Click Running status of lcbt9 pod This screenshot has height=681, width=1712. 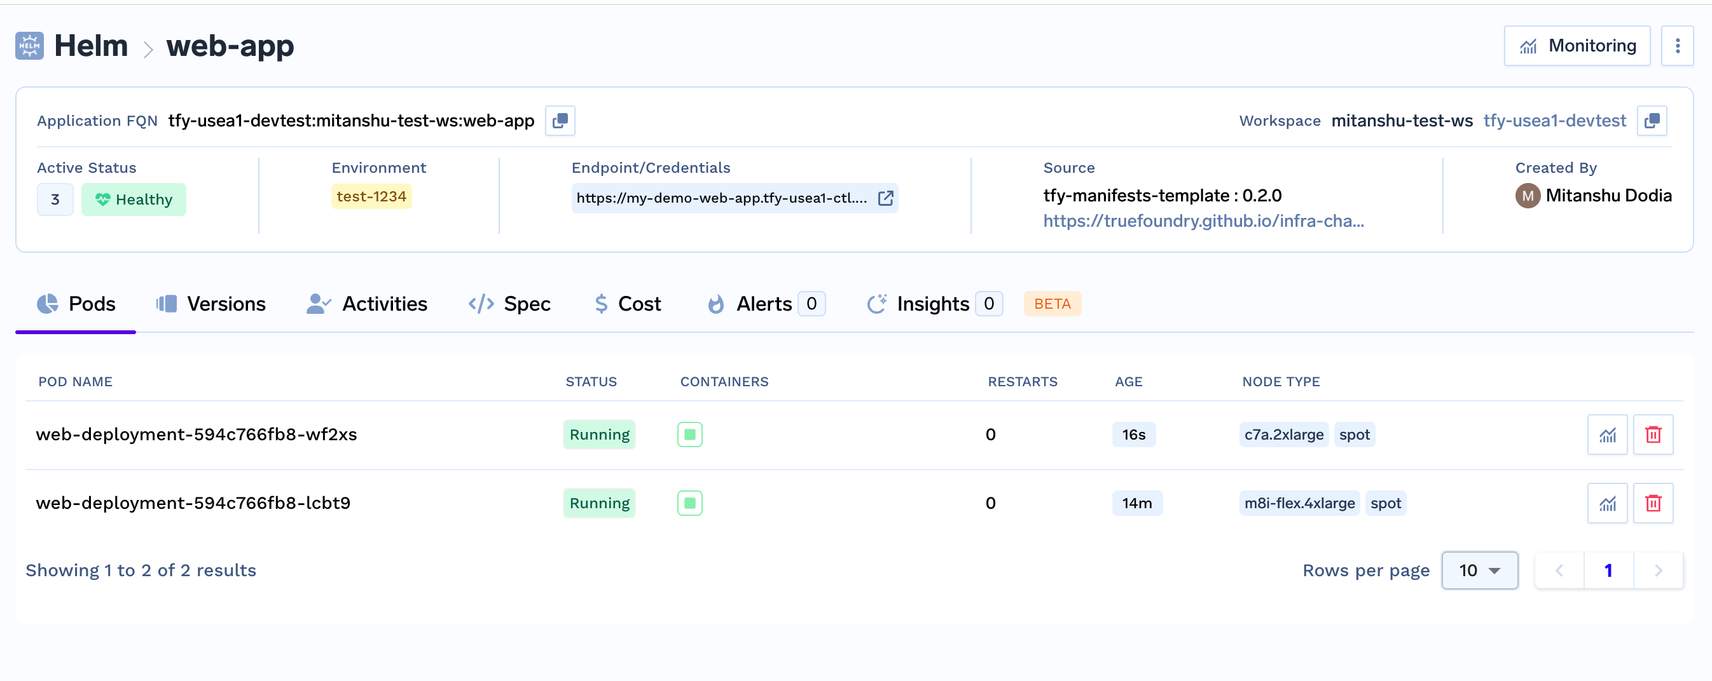pos(600,503)
